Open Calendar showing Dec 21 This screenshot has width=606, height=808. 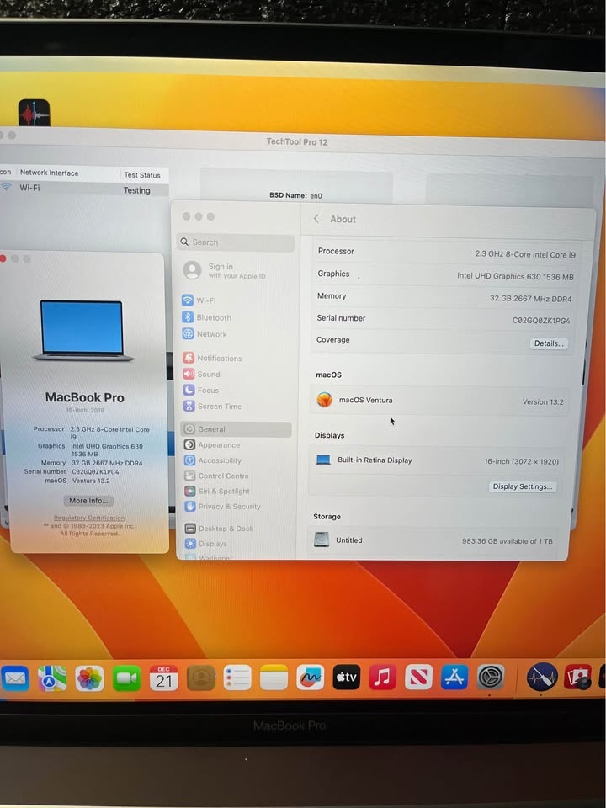(x=164, y=678)
